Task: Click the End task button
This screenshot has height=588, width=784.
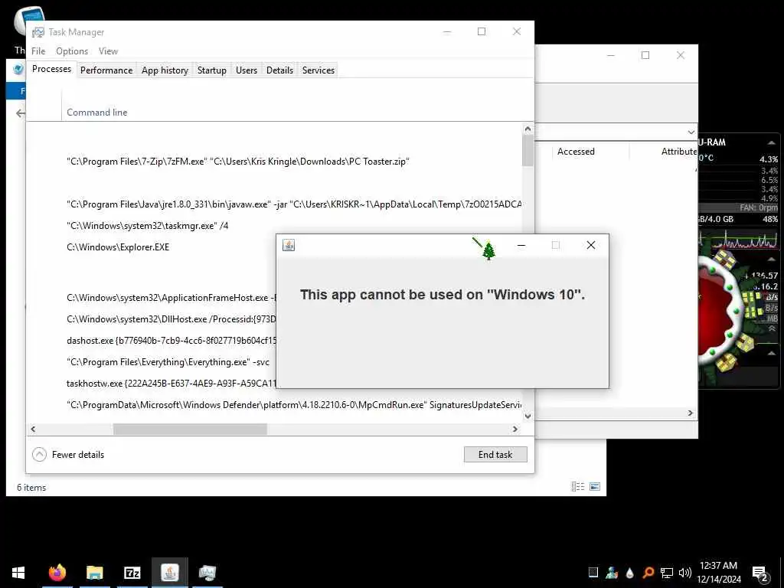Action: pos(495,455)
